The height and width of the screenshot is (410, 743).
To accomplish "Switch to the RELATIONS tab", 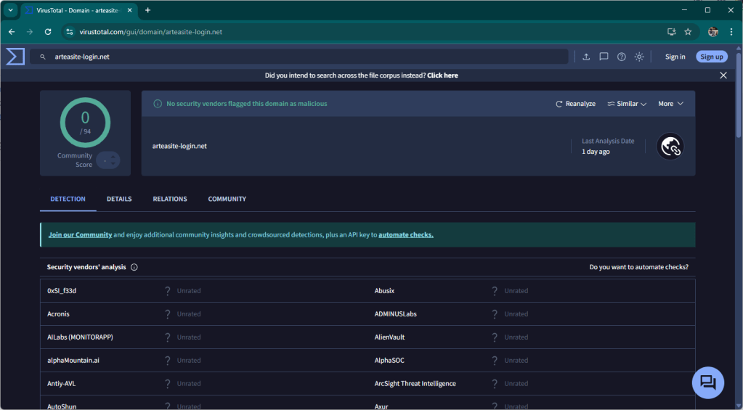I will click(170, 199).
